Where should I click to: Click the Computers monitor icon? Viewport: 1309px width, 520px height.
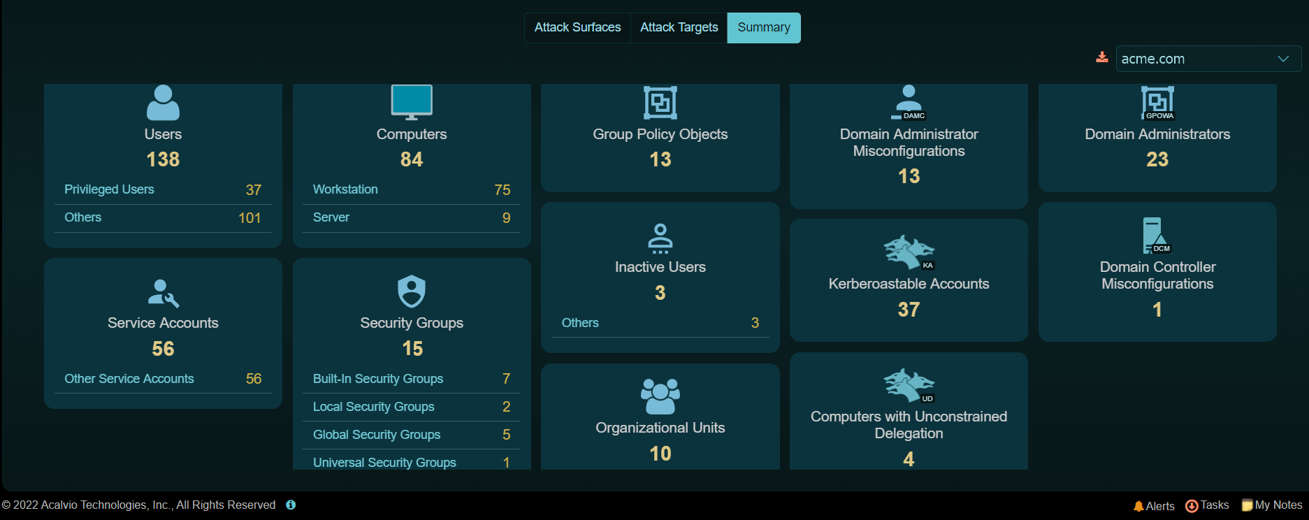coord(411,102)
